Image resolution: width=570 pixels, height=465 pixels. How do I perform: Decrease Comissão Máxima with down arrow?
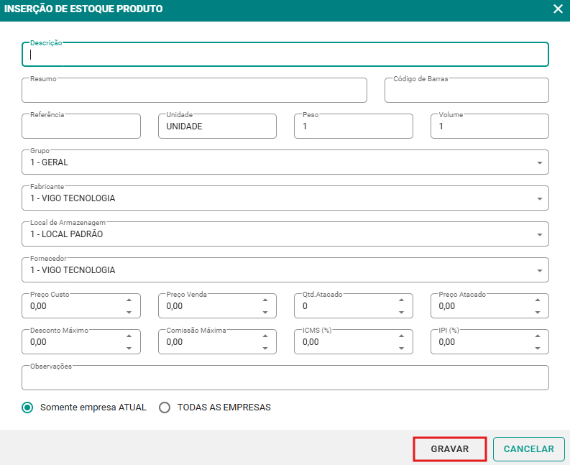coord(265,348)
